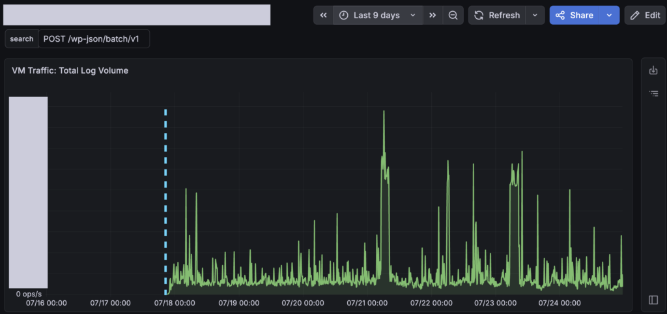Zoom out the time range
The image size is (667, 314).
point(453,16)
